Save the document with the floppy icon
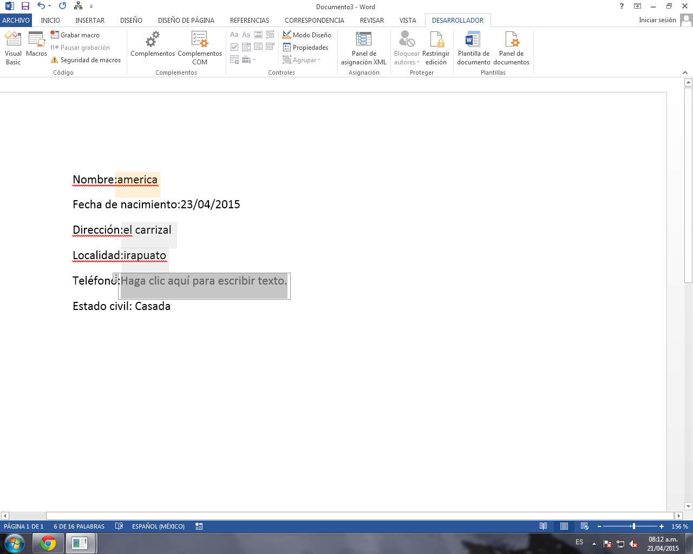 tap(25, 6)
